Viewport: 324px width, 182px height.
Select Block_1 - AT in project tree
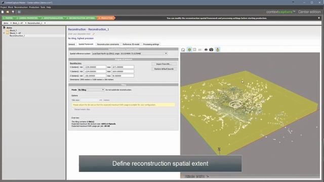click(x=15, y=33)
